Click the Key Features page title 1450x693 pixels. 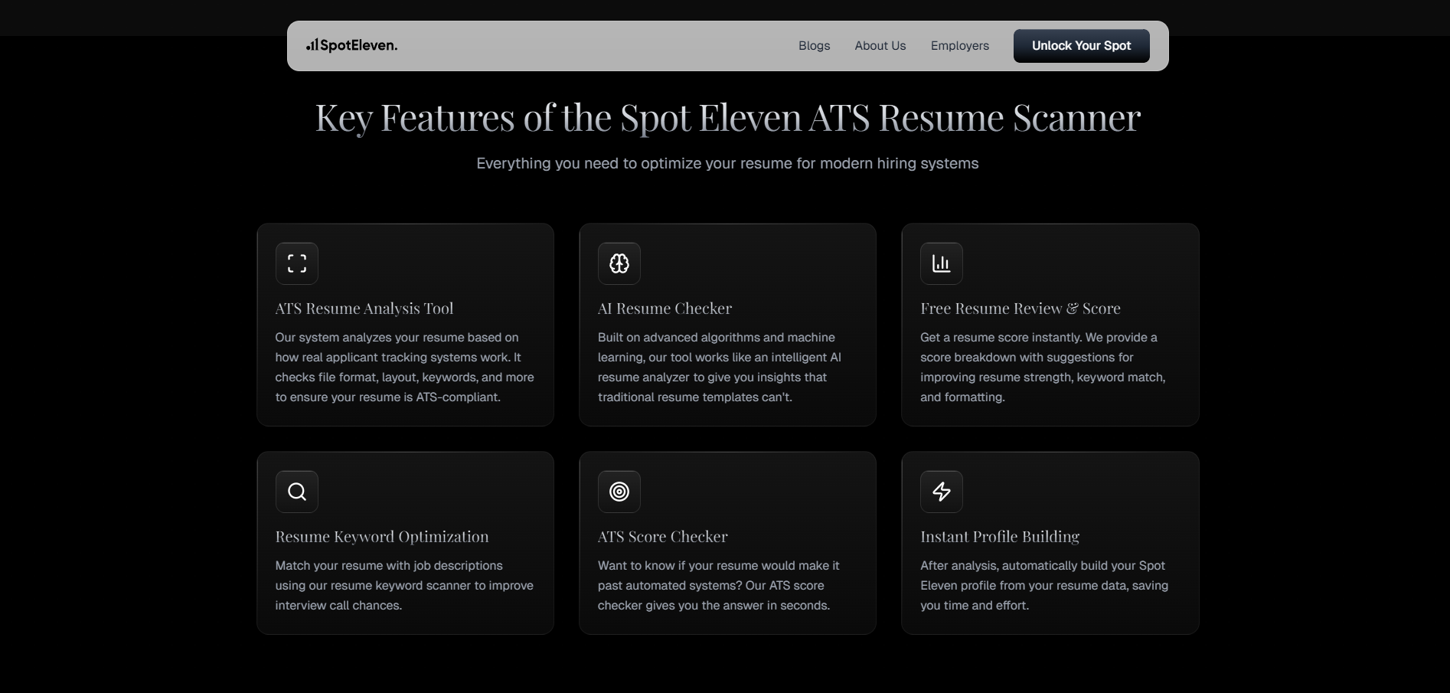[x=727, y=117]
